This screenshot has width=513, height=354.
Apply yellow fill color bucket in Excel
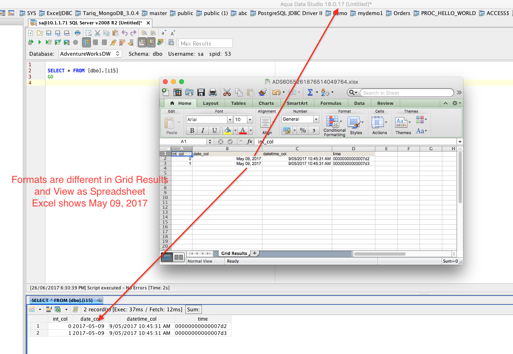[x=227, y=130]
